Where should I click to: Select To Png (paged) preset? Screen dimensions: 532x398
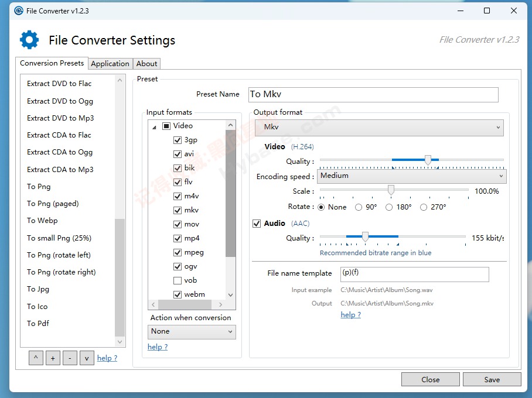pyautogui.click(x=53, y=204)
